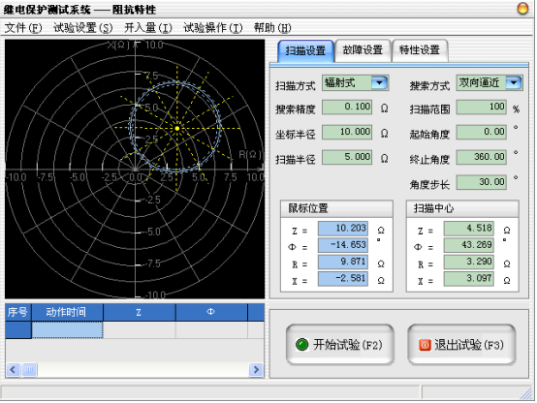Image resolution: width=537 pixels, height=403 pixels.
Task: Click the 角度步长 input field
Action: (481, 182)
